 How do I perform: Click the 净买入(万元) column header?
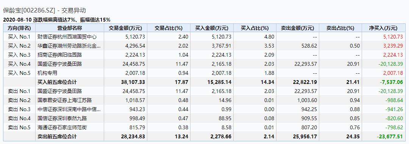coord(383,28)
